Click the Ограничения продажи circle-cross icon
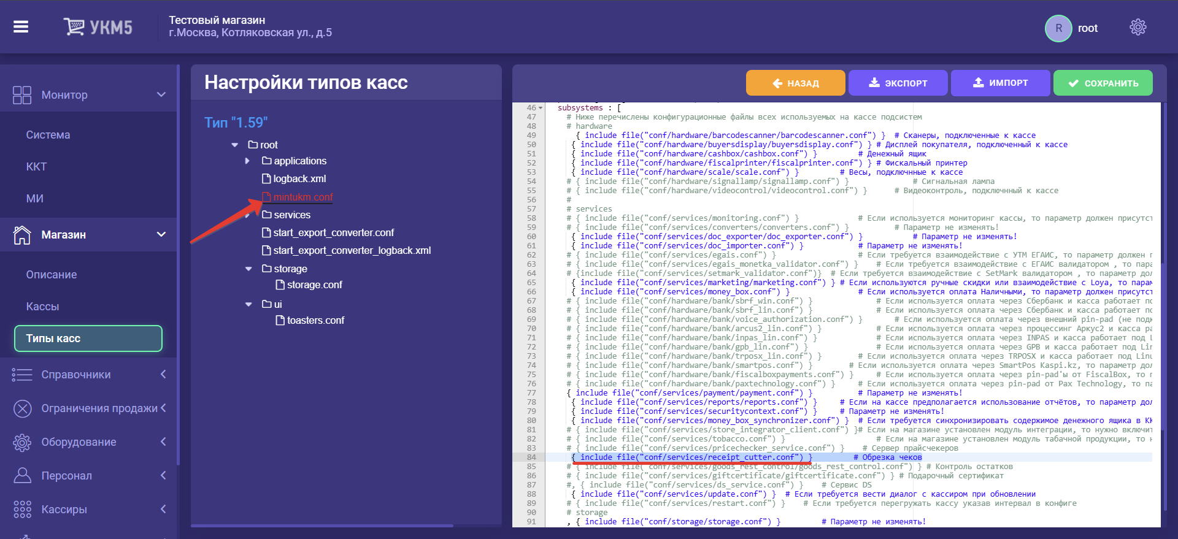 [x=23, y=408]
